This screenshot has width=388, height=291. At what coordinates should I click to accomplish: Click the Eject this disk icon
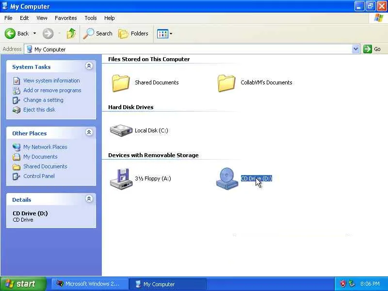coord(16,110)
